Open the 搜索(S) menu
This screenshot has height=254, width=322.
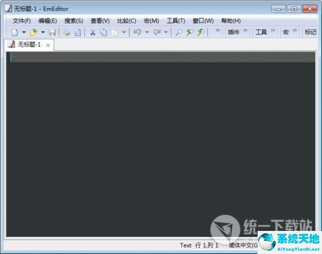click(74, 21)
